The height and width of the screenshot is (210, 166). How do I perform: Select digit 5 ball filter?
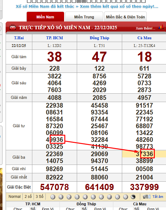pyautogui.click(x=93, y=197)
